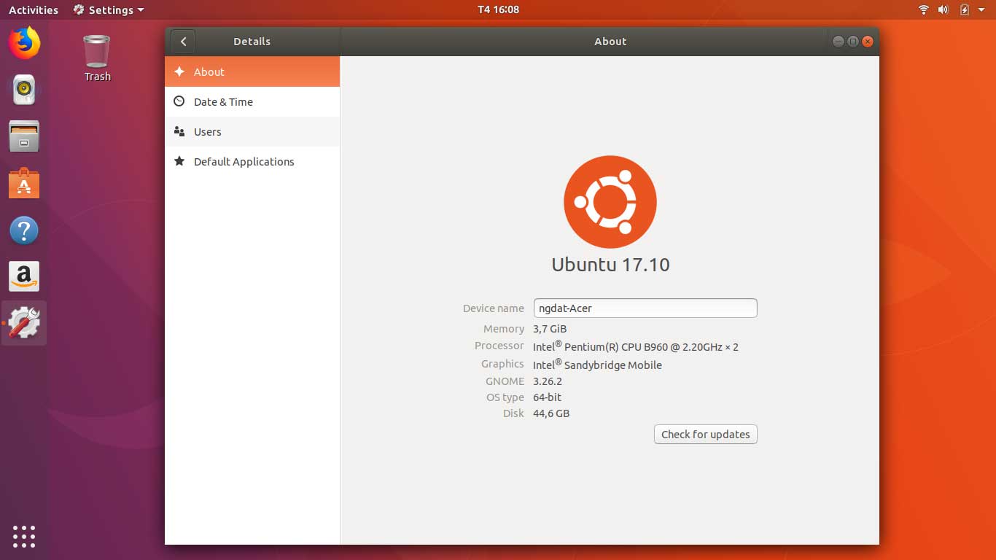Open the system status menu via battery icon
This screenshot has height=560, width=996.
coord(964,9)
